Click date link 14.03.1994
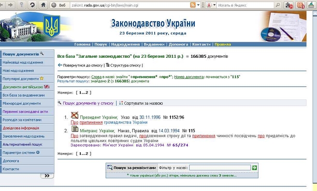 169,131
